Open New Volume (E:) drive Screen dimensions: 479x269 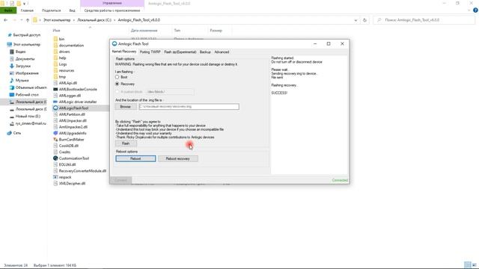coord(28,117)
